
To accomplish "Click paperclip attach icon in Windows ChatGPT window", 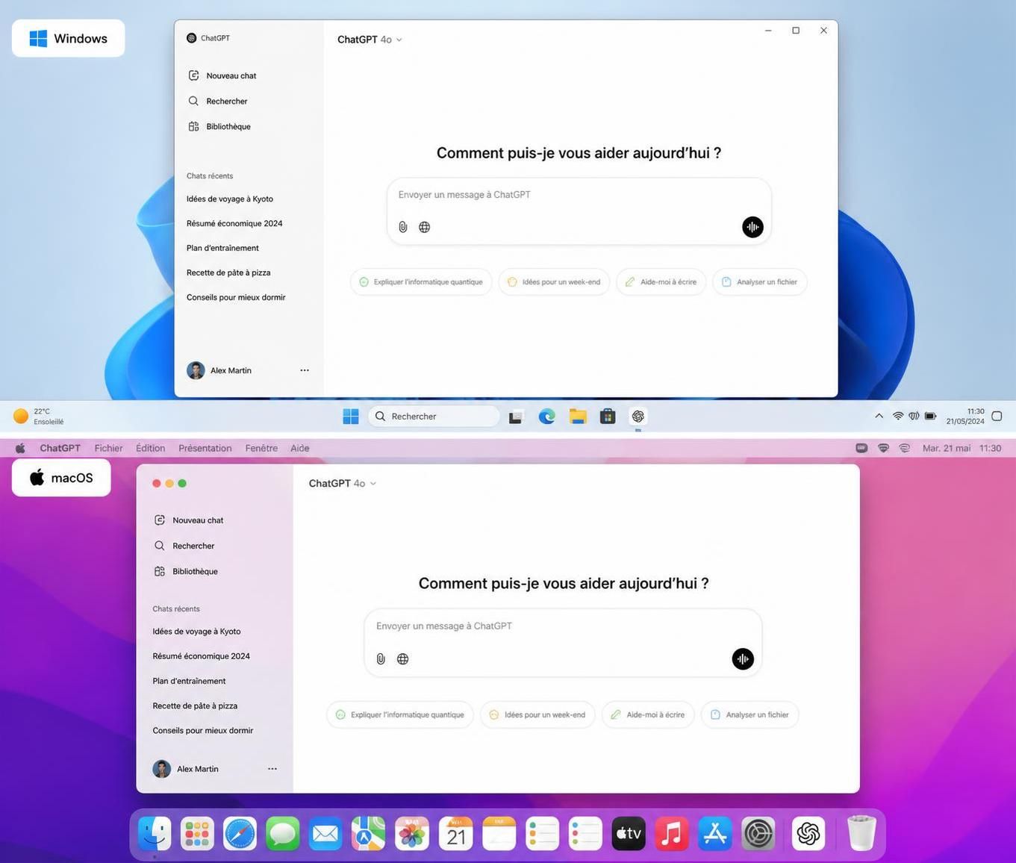I will coord(403,227).
